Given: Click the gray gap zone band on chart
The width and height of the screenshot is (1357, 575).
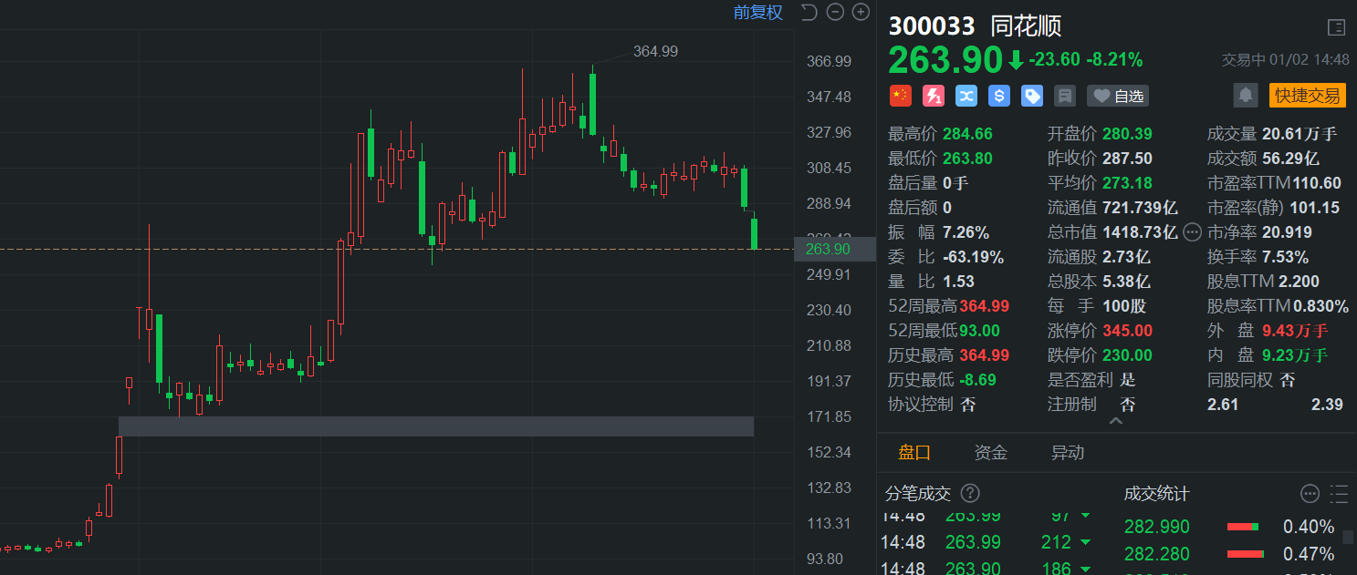Looking at the screenshot, I should [x=436, y=426].
